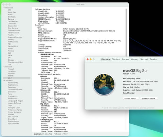Select Accessibility under Software

tap(13, 83)
